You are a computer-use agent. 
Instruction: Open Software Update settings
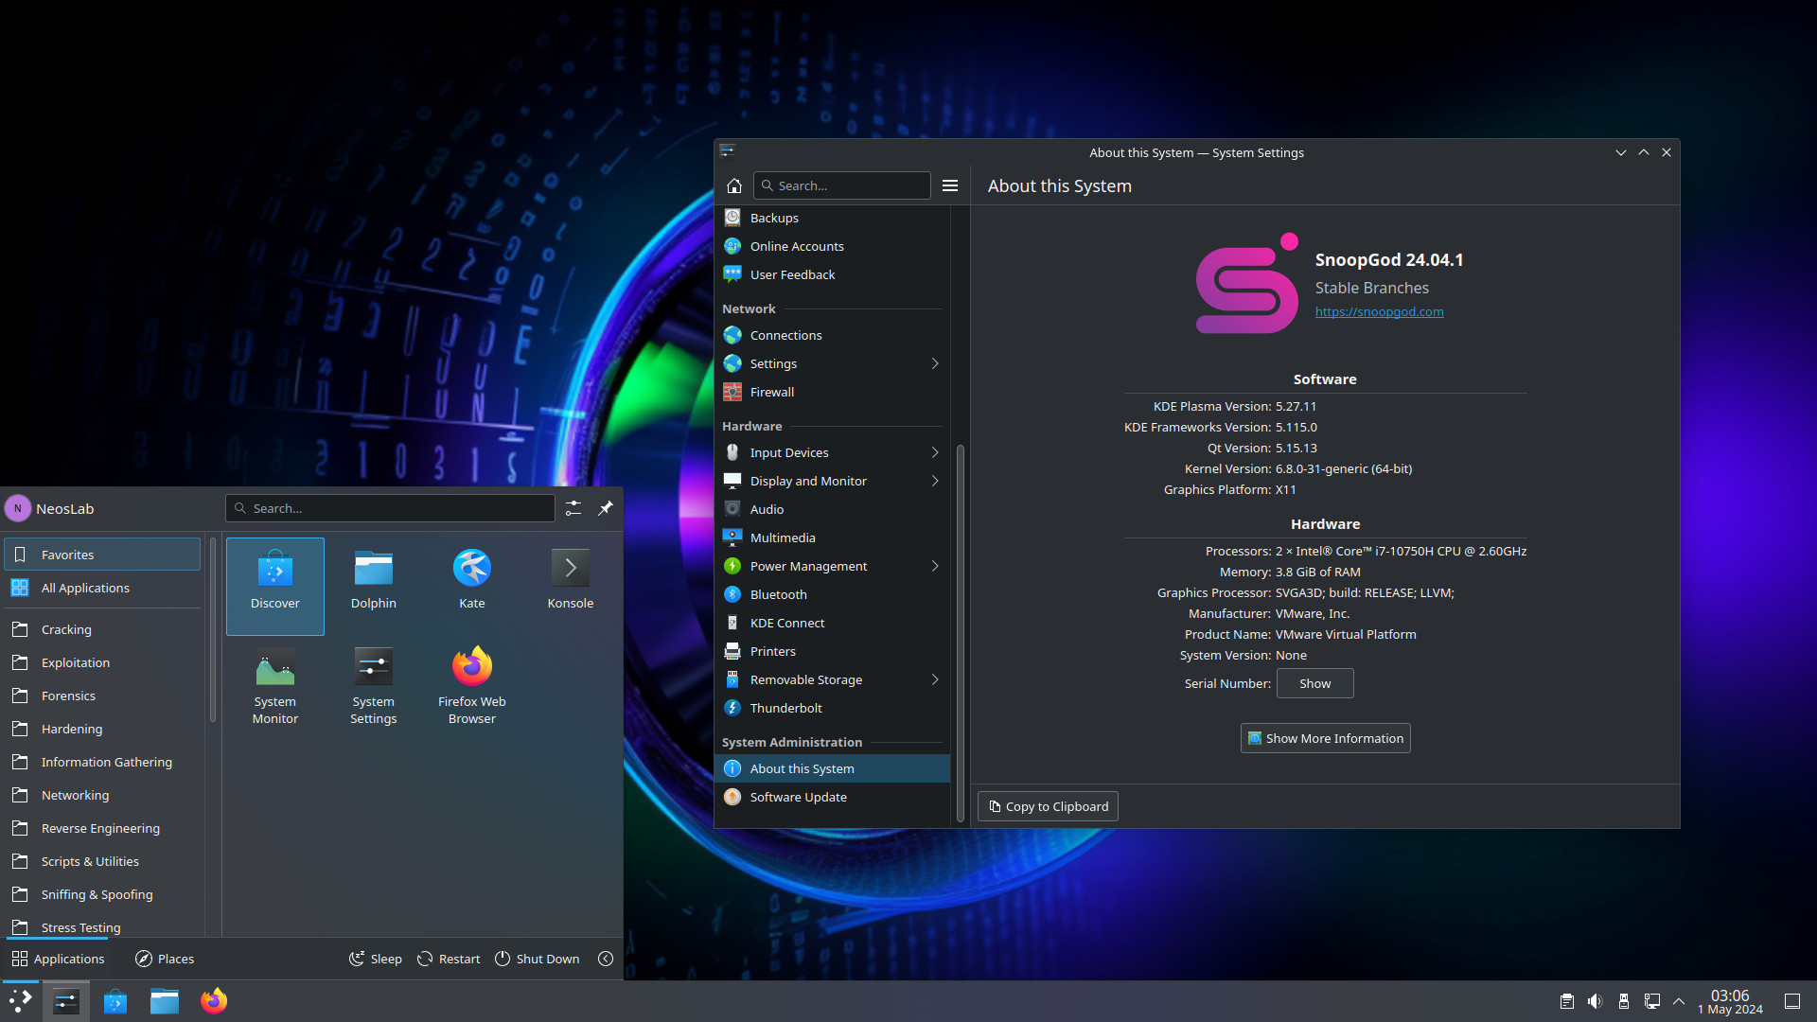point(832,797)
